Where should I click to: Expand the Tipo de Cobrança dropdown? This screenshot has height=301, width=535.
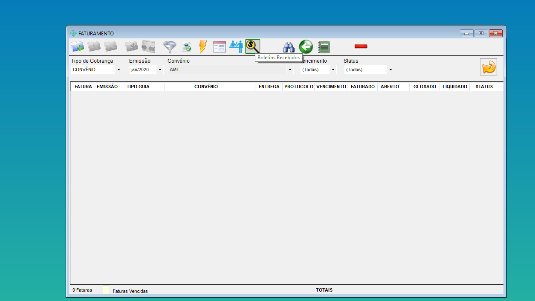point(119,69)
